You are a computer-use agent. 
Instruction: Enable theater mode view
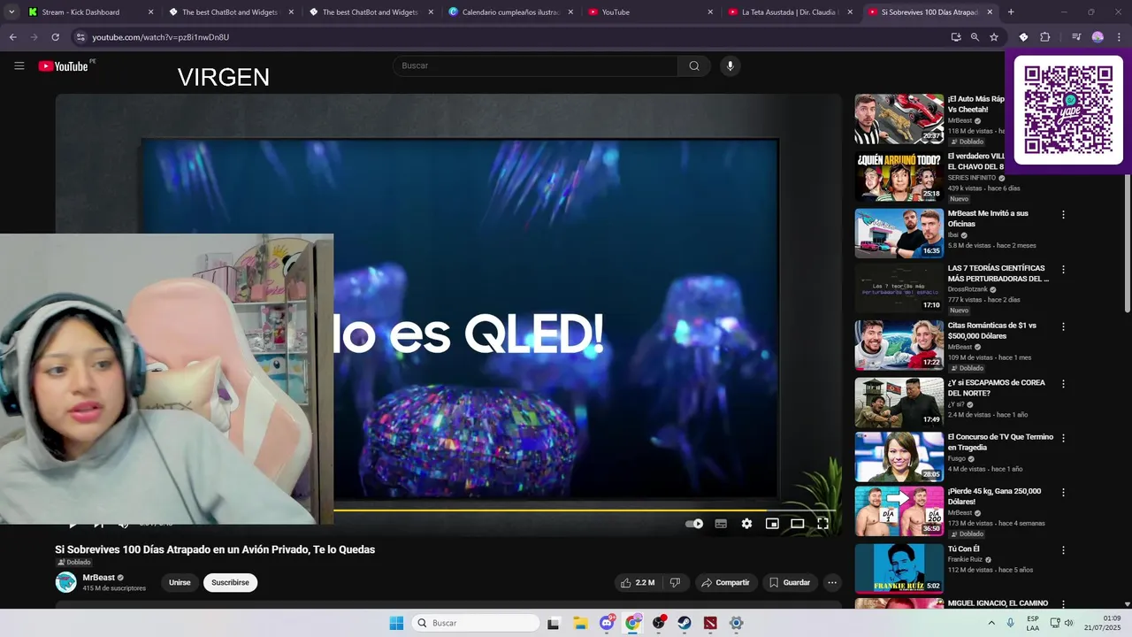pyautogui.click(x=797, y=524)
